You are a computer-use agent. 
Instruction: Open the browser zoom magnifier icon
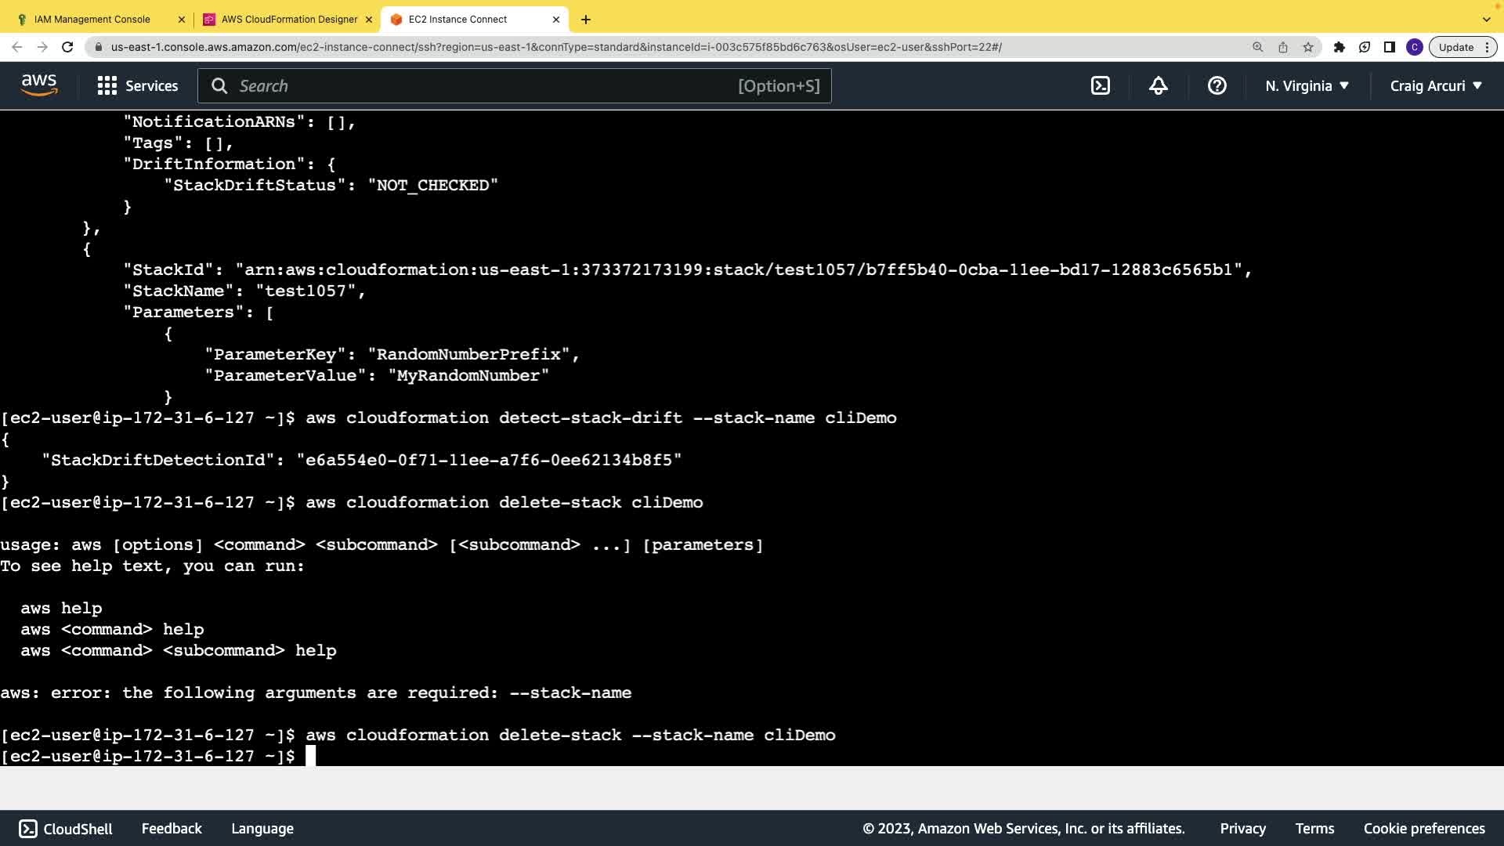pos(1258,47)
